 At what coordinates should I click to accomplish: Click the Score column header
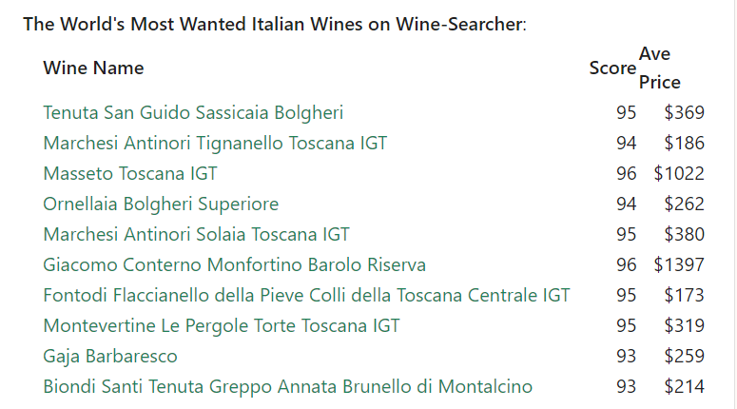(x=612, y=68)
